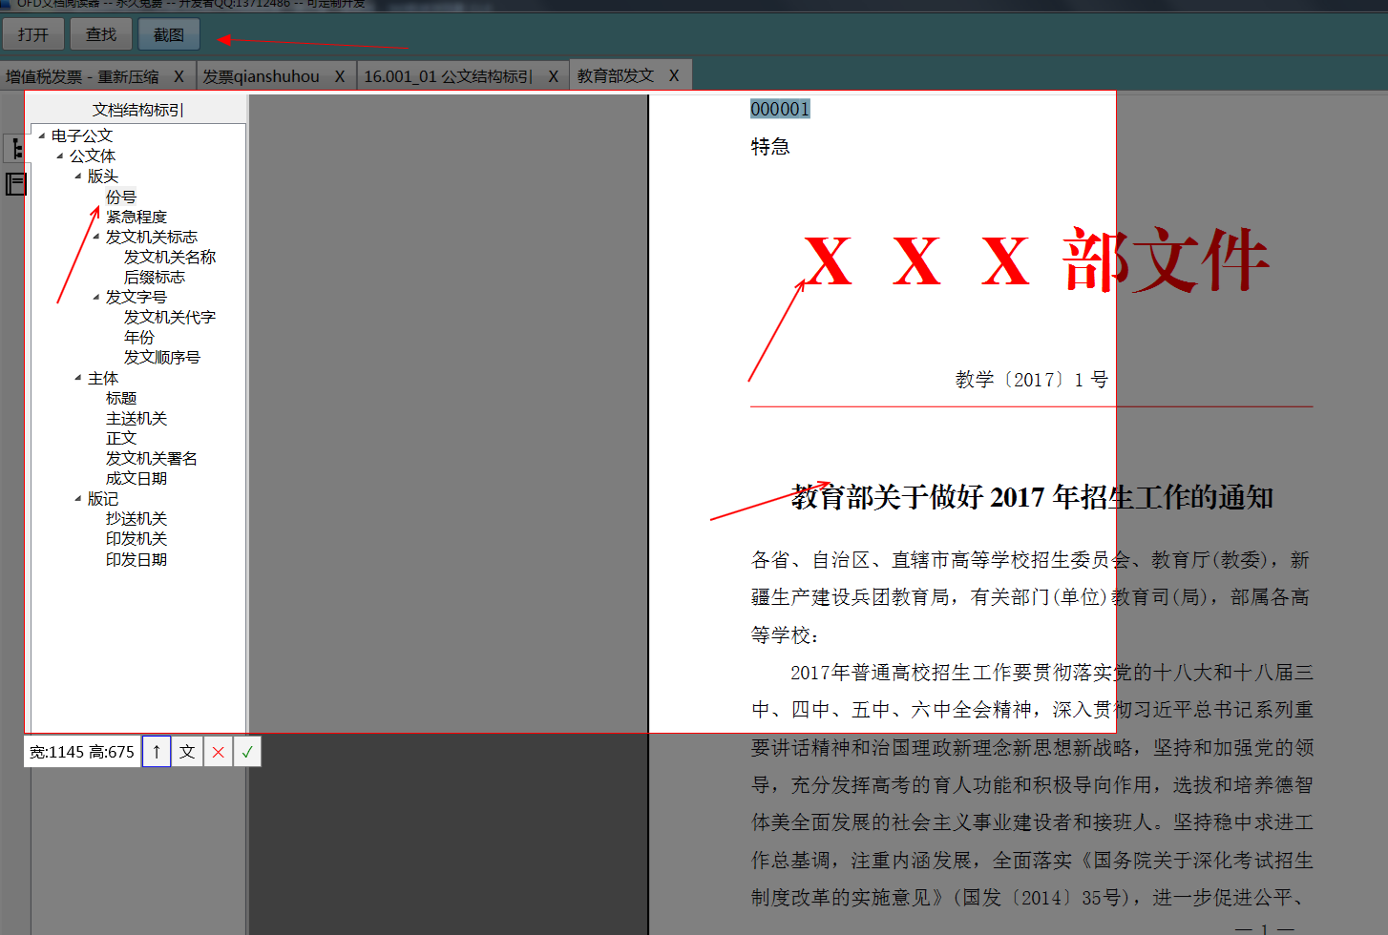
Task: Select 发文机关名称 tree item
Action: (x=170, y=257)
